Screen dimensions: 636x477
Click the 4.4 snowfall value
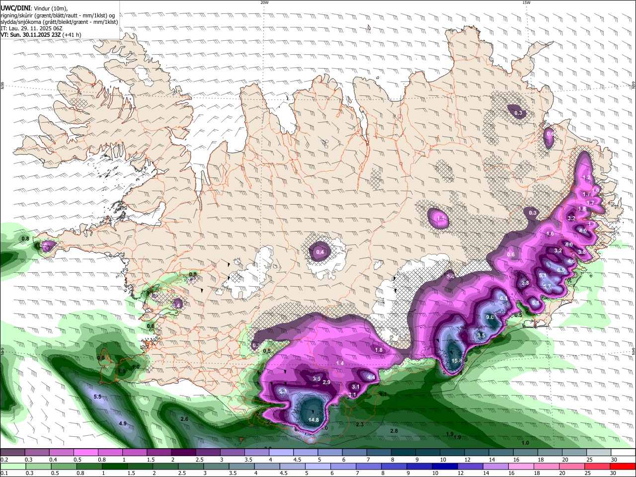click(x=371, y=377)
